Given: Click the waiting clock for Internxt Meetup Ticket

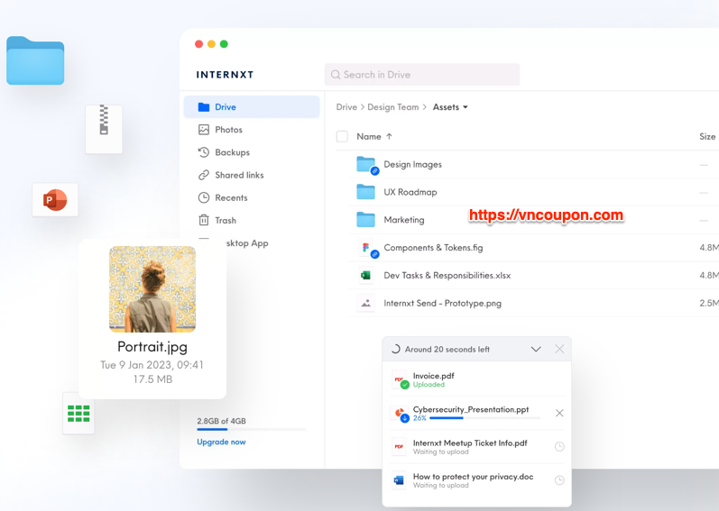Looking at the screenshot, I should click(x=559, y=447).
